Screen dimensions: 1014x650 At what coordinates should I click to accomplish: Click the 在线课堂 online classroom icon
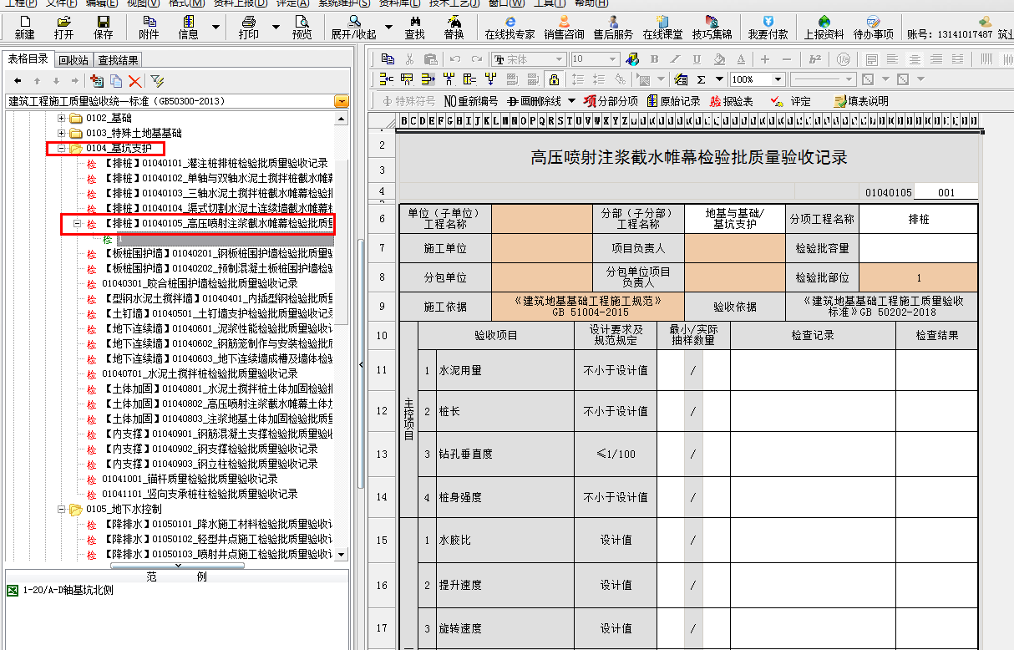(x=662, y=27)
